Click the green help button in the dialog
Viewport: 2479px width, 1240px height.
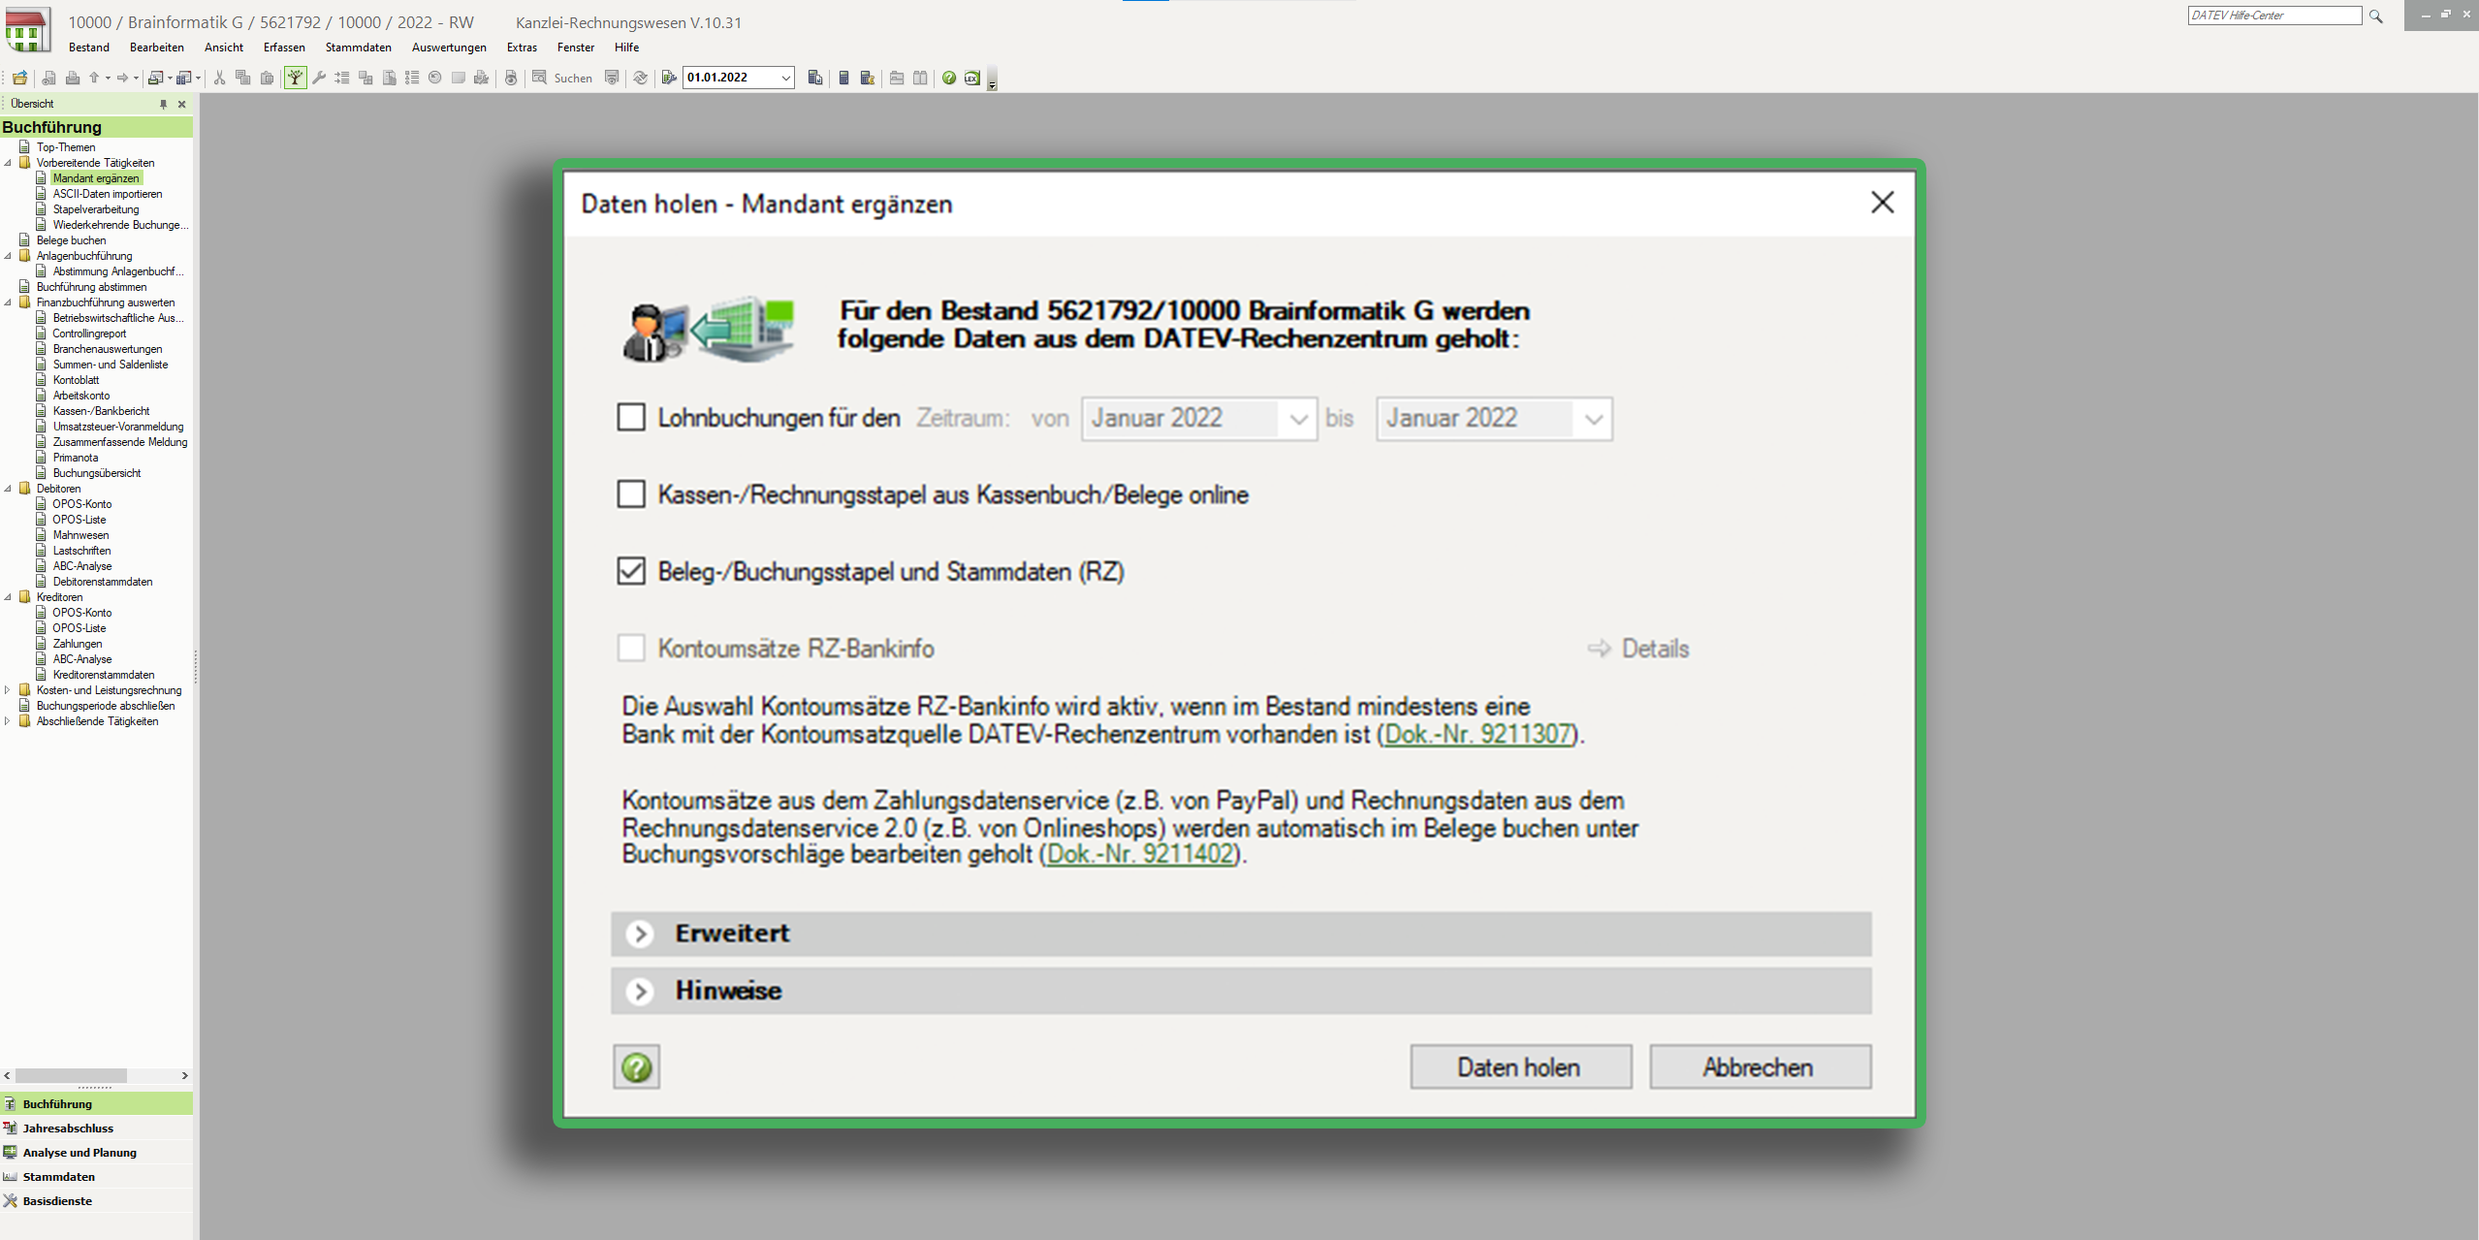(x=637, y=1066)
